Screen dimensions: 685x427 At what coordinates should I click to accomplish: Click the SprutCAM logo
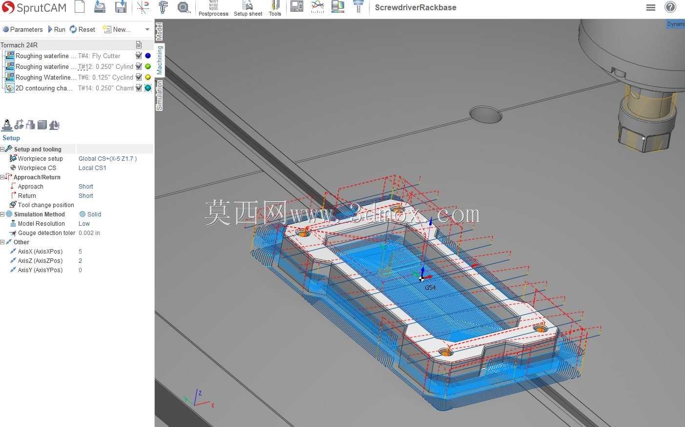[34, 7]
